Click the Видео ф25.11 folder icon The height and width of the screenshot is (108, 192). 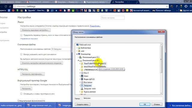[82, 79]
